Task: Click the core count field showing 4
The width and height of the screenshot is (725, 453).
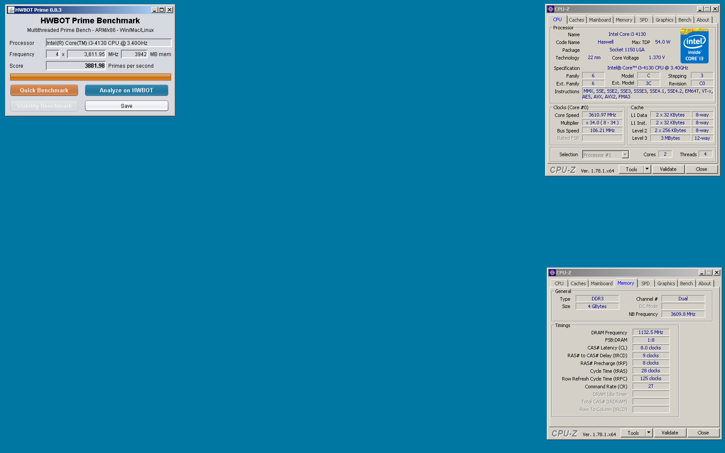Action: click(53, 54)
